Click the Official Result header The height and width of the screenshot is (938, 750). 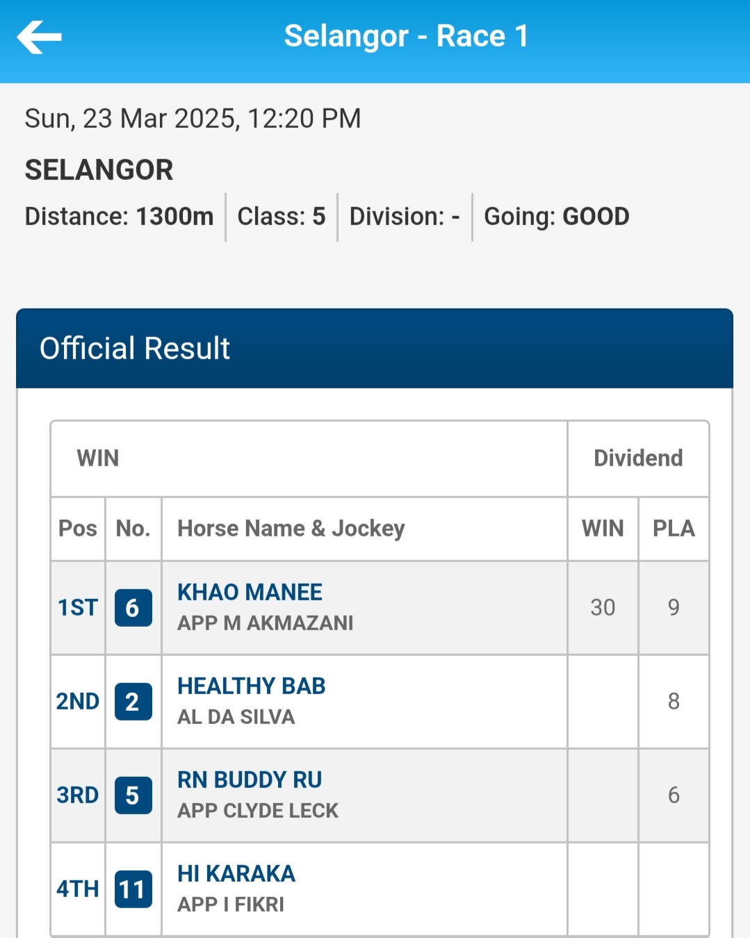135,348
